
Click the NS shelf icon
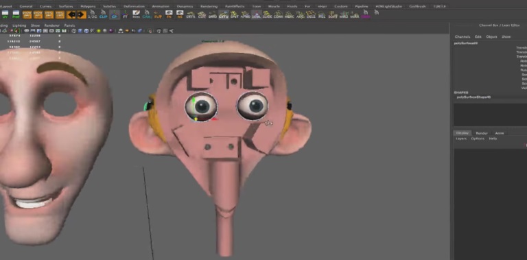pos(180,14)
